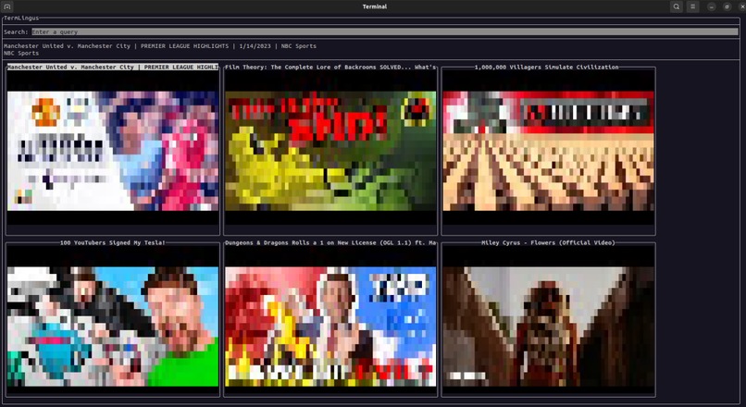The height and width of the screenshot is (407, 746).
Task: Click the Search: label
Action: 16,31
